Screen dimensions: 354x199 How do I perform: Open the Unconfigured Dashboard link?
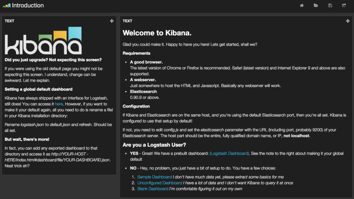point(160,183)
